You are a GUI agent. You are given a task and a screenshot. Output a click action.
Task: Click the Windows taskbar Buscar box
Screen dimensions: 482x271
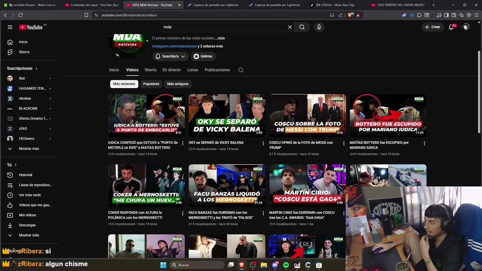pos(197,265)
